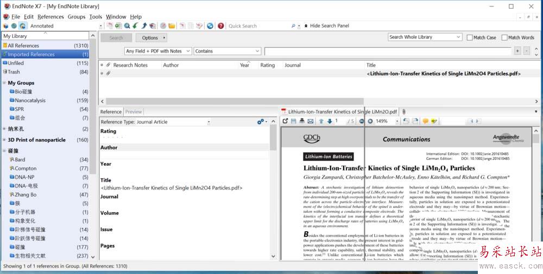This screenshot has height=274, width=543.
Task: Switch to the Preview tab
Action: point(134,112)
